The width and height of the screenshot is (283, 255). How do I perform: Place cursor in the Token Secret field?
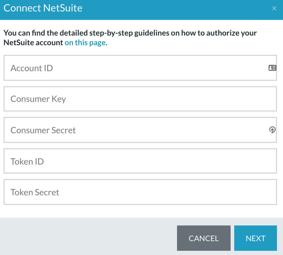pos(140,192)
